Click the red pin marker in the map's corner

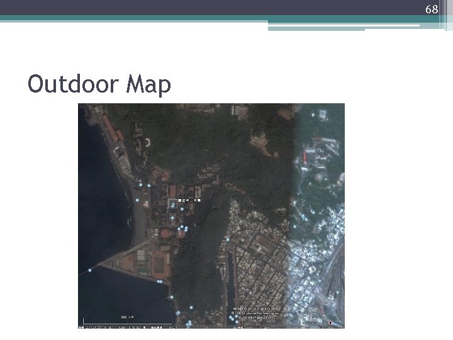(330, 322)
